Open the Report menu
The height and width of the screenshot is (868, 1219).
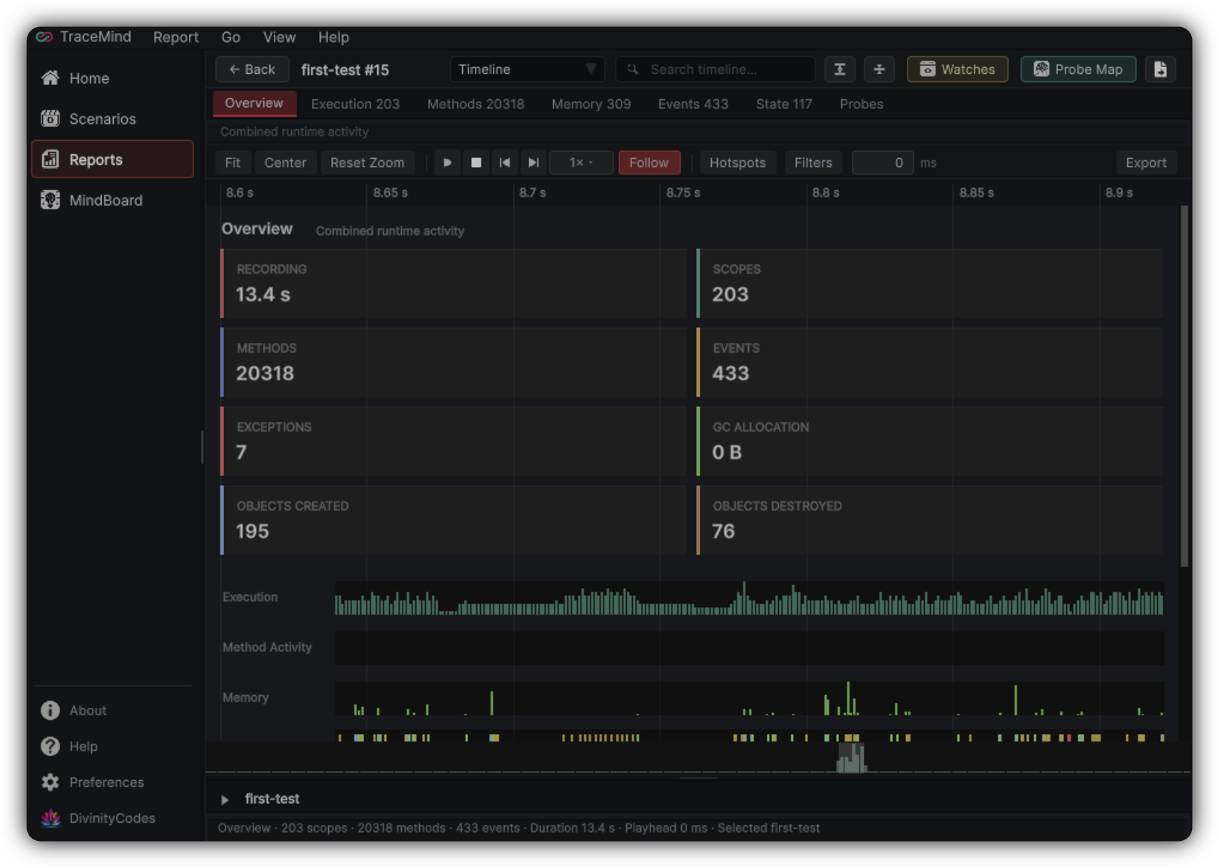176,37
